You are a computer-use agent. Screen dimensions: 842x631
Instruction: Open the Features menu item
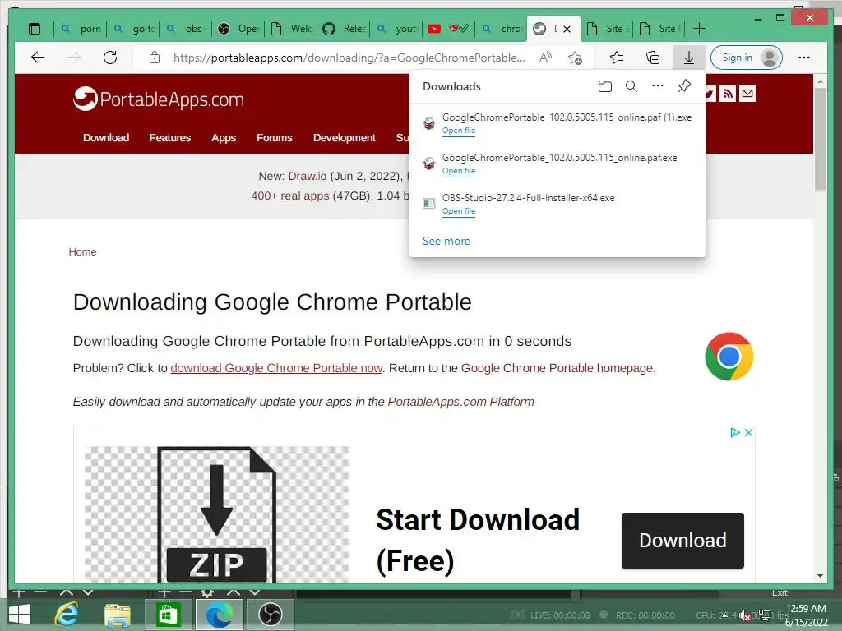pos(169,138)
